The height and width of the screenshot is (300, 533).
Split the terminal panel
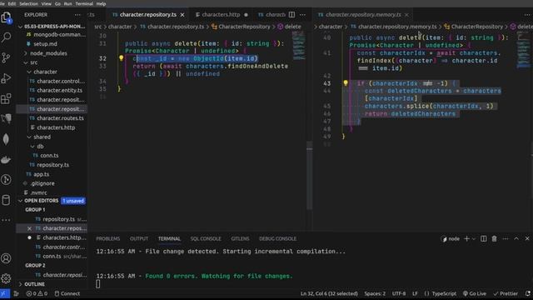pos(483,239)
